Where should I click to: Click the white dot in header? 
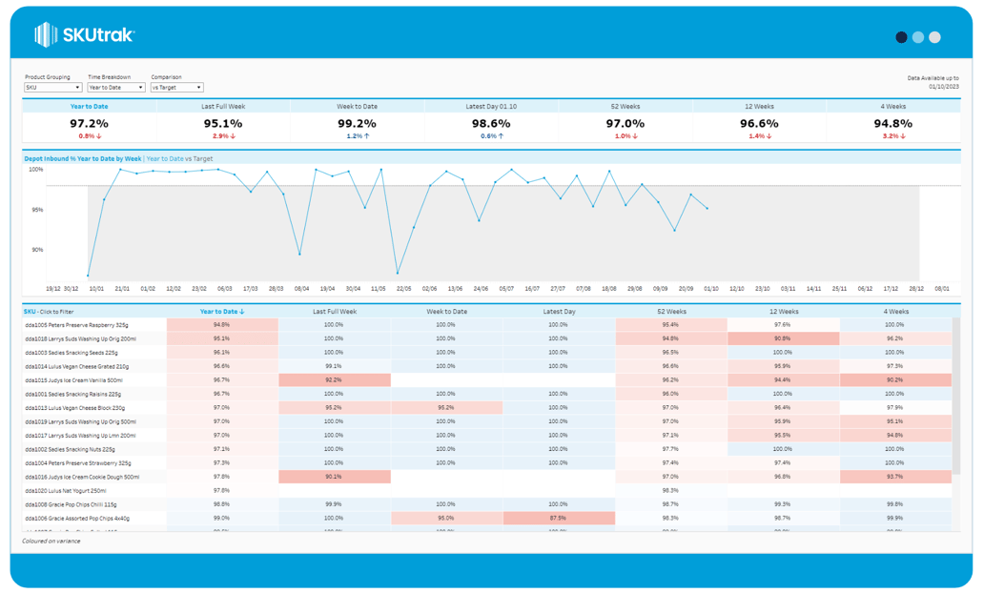pos(934,37)
